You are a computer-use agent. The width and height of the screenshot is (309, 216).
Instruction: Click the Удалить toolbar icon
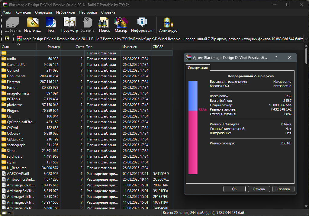[x=88, y=22]
